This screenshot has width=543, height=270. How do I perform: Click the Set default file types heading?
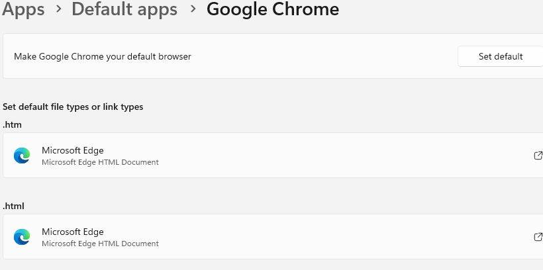(73, 107)
